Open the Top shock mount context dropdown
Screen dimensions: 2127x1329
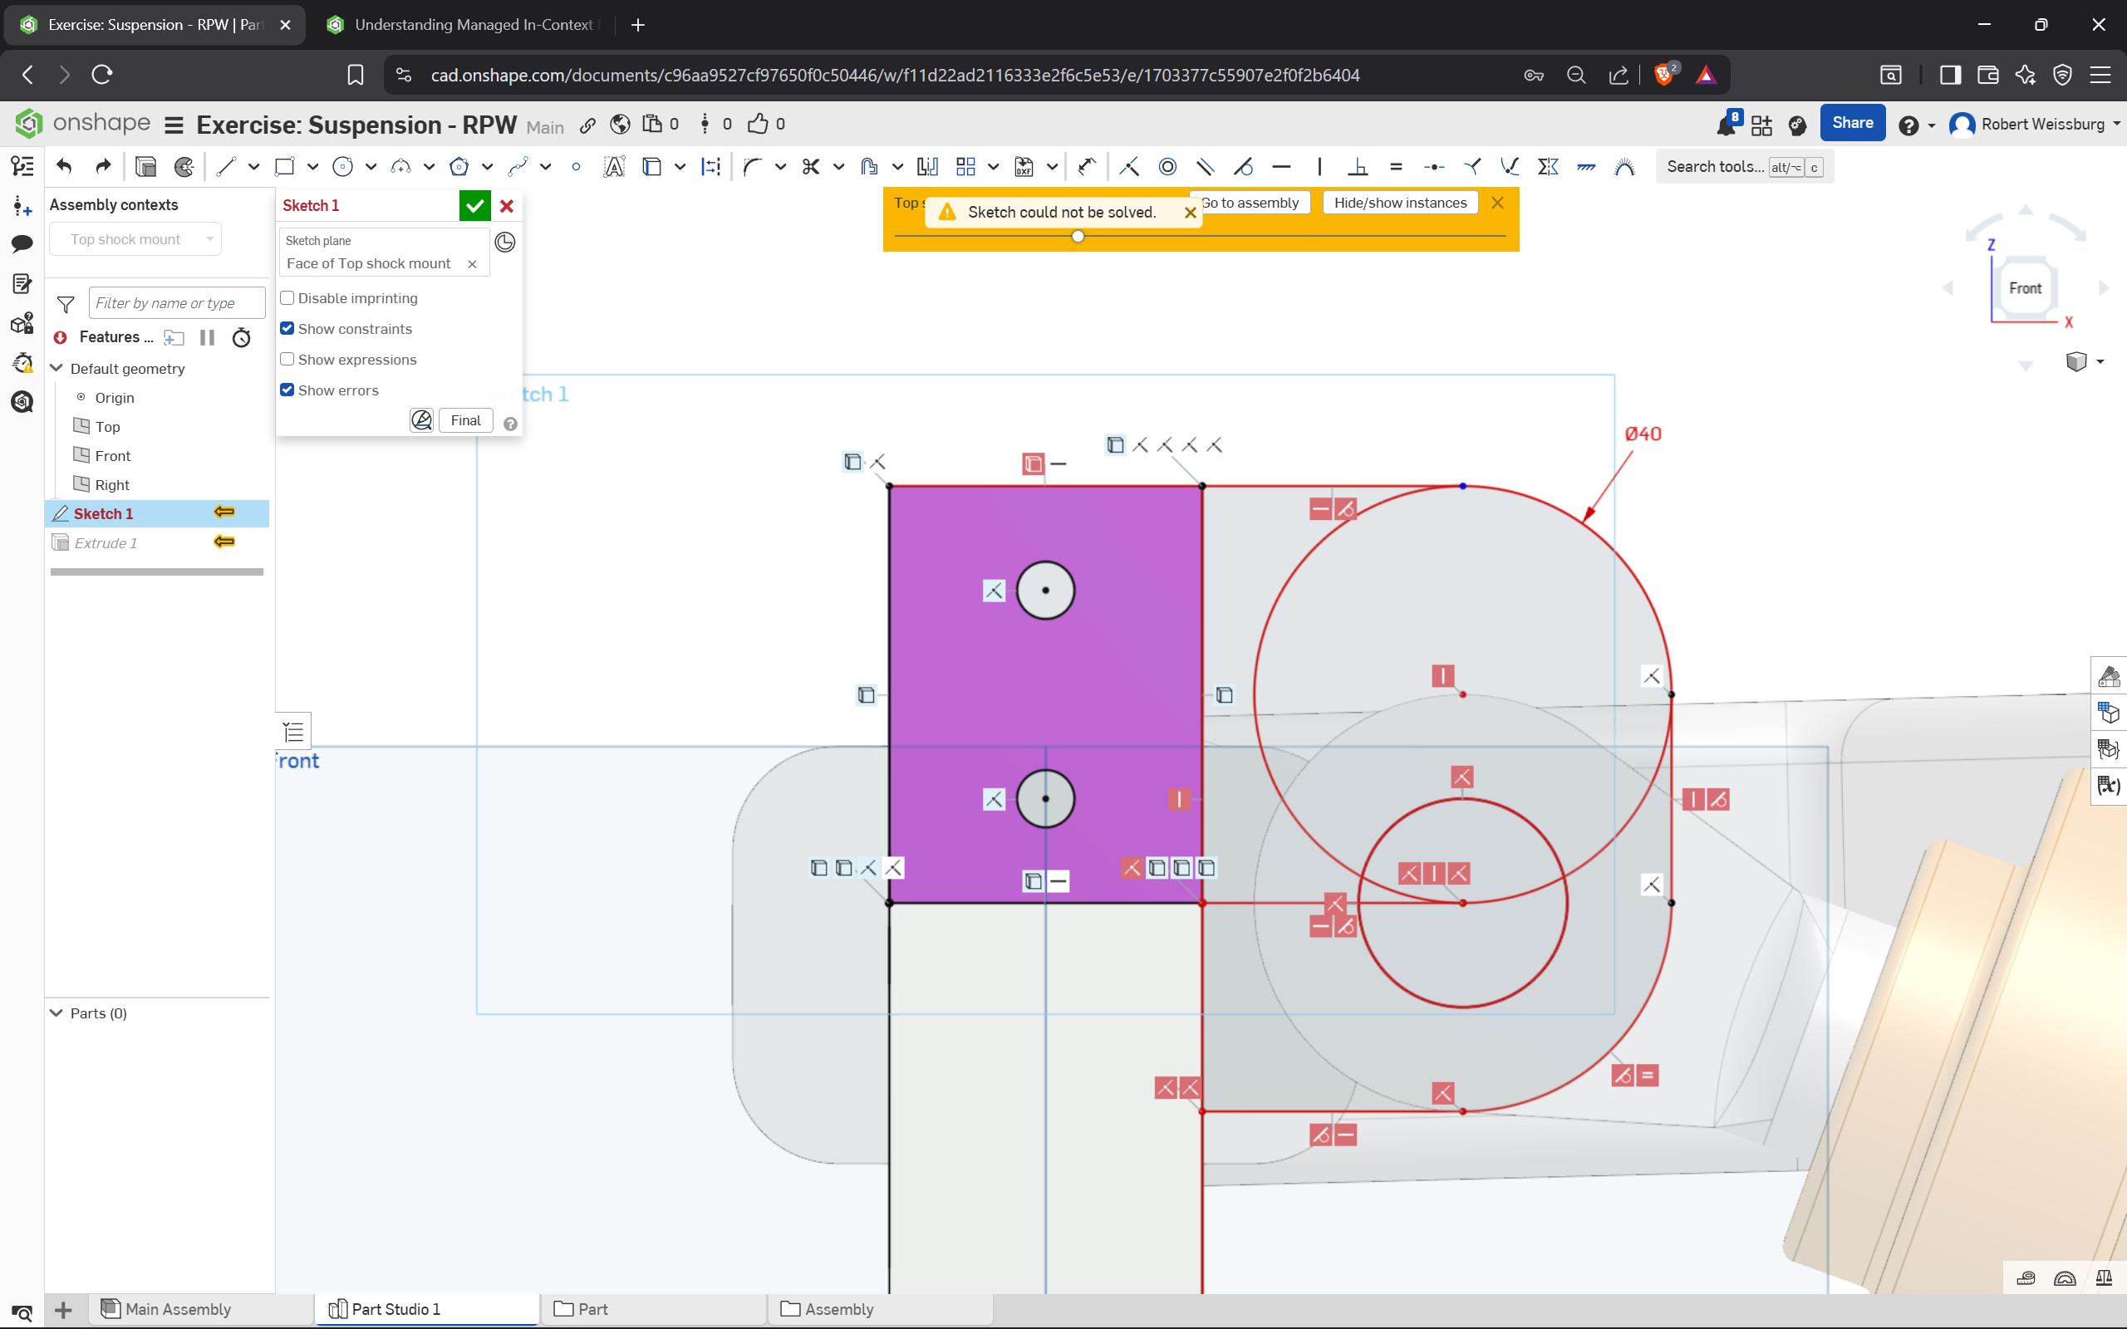pos(136,239)
